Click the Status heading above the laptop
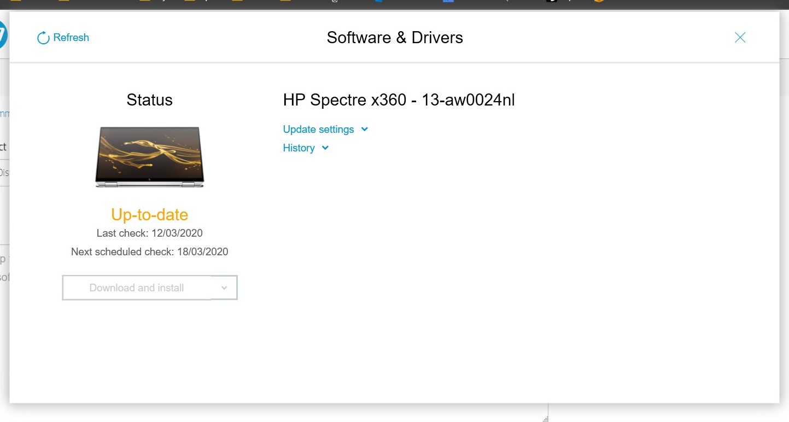The height and width of the screenshot is (422, 789). tap(149, 99)
